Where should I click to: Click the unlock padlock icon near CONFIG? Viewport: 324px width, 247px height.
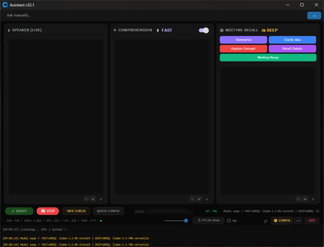coord(265,221)
